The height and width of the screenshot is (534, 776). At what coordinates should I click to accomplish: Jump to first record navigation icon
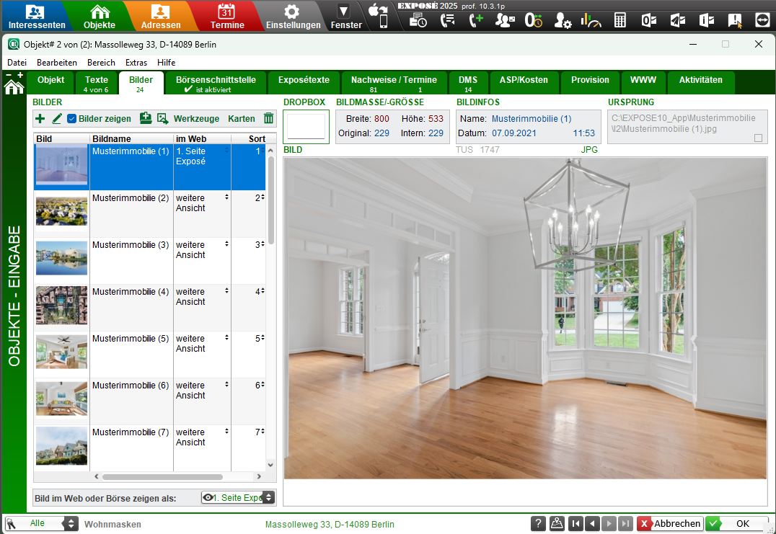click(575, 524)
